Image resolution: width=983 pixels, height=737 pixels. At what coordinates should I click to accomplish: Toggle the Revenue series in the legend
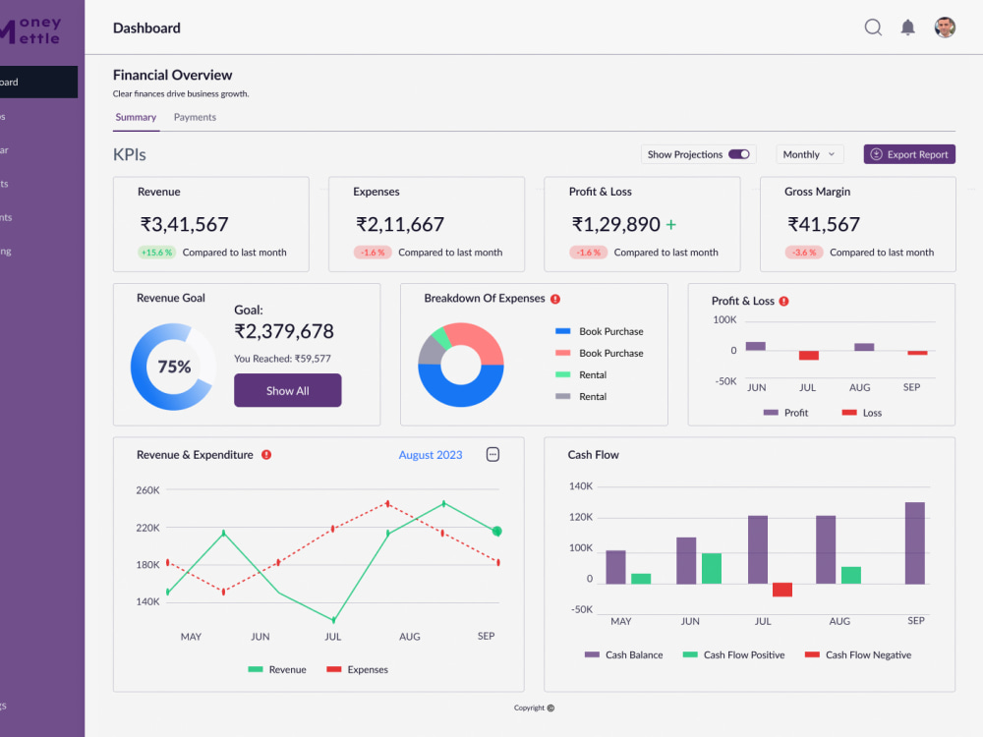pyautogui.click(x=277, y=669)
